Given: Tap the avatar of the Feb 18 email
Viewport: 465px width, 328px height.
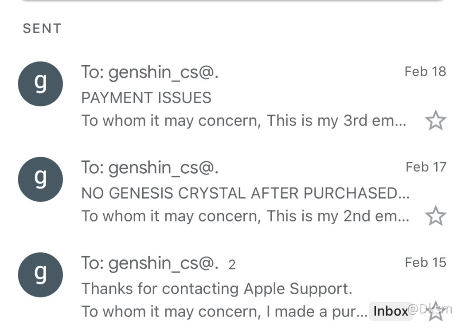Looking at the screenshot, I should pyautogui.click(x=40, y=84).
